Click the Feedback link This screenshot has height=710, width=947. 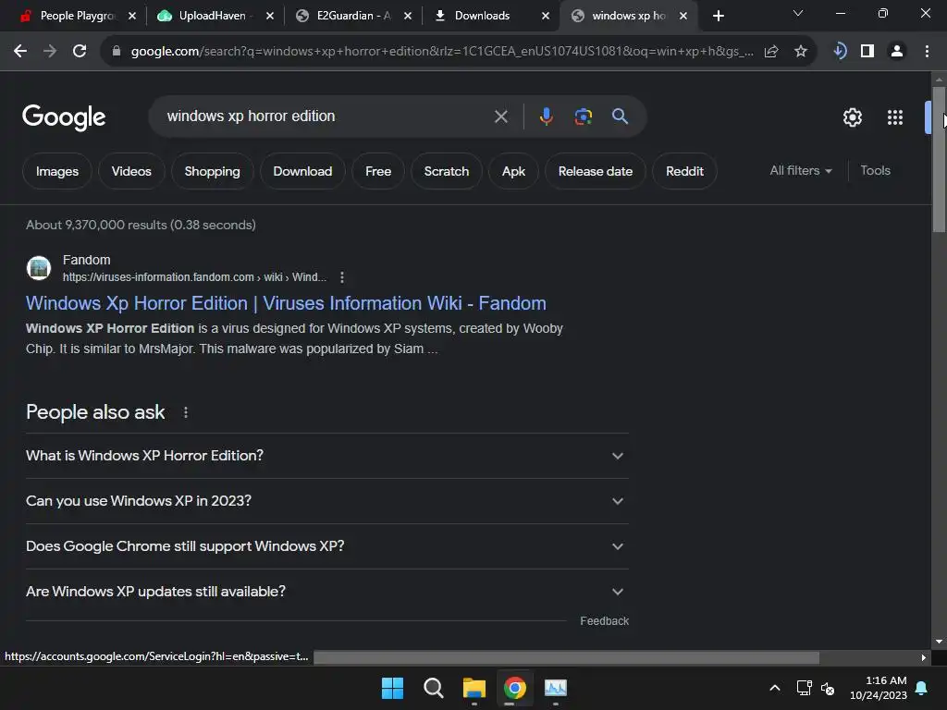click(604, 621)
